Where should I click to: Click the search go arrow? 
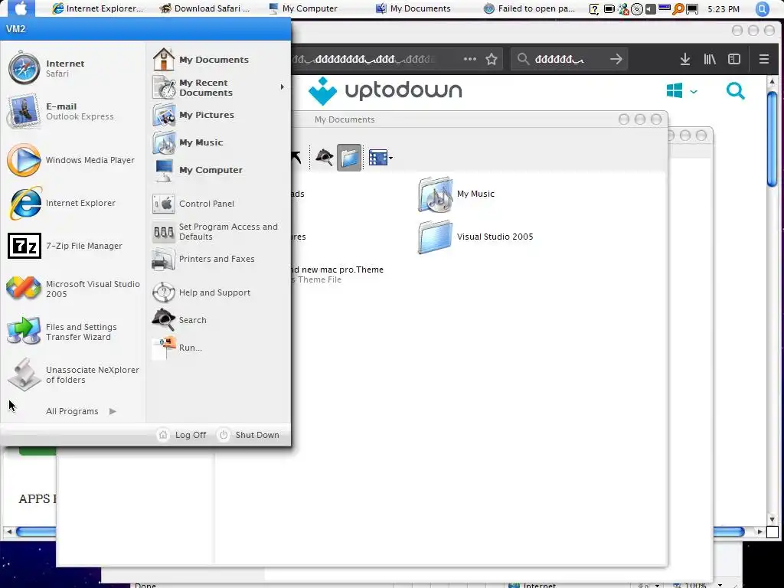click(616, 59)
